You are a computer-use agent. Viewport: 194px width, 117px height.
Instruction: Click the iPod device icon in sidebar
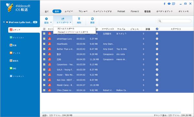click(x=7, y=22)
